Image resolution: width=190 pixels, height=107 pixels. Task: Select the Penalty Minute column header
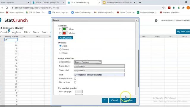[11, 37]
